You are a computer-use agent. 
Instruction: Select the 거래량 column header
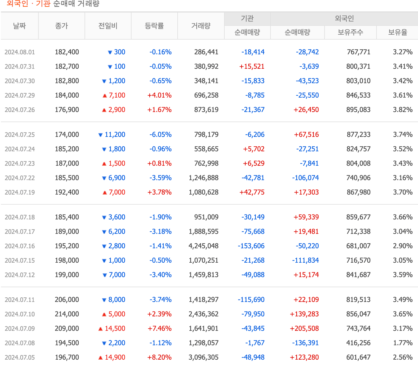point(201,26)
